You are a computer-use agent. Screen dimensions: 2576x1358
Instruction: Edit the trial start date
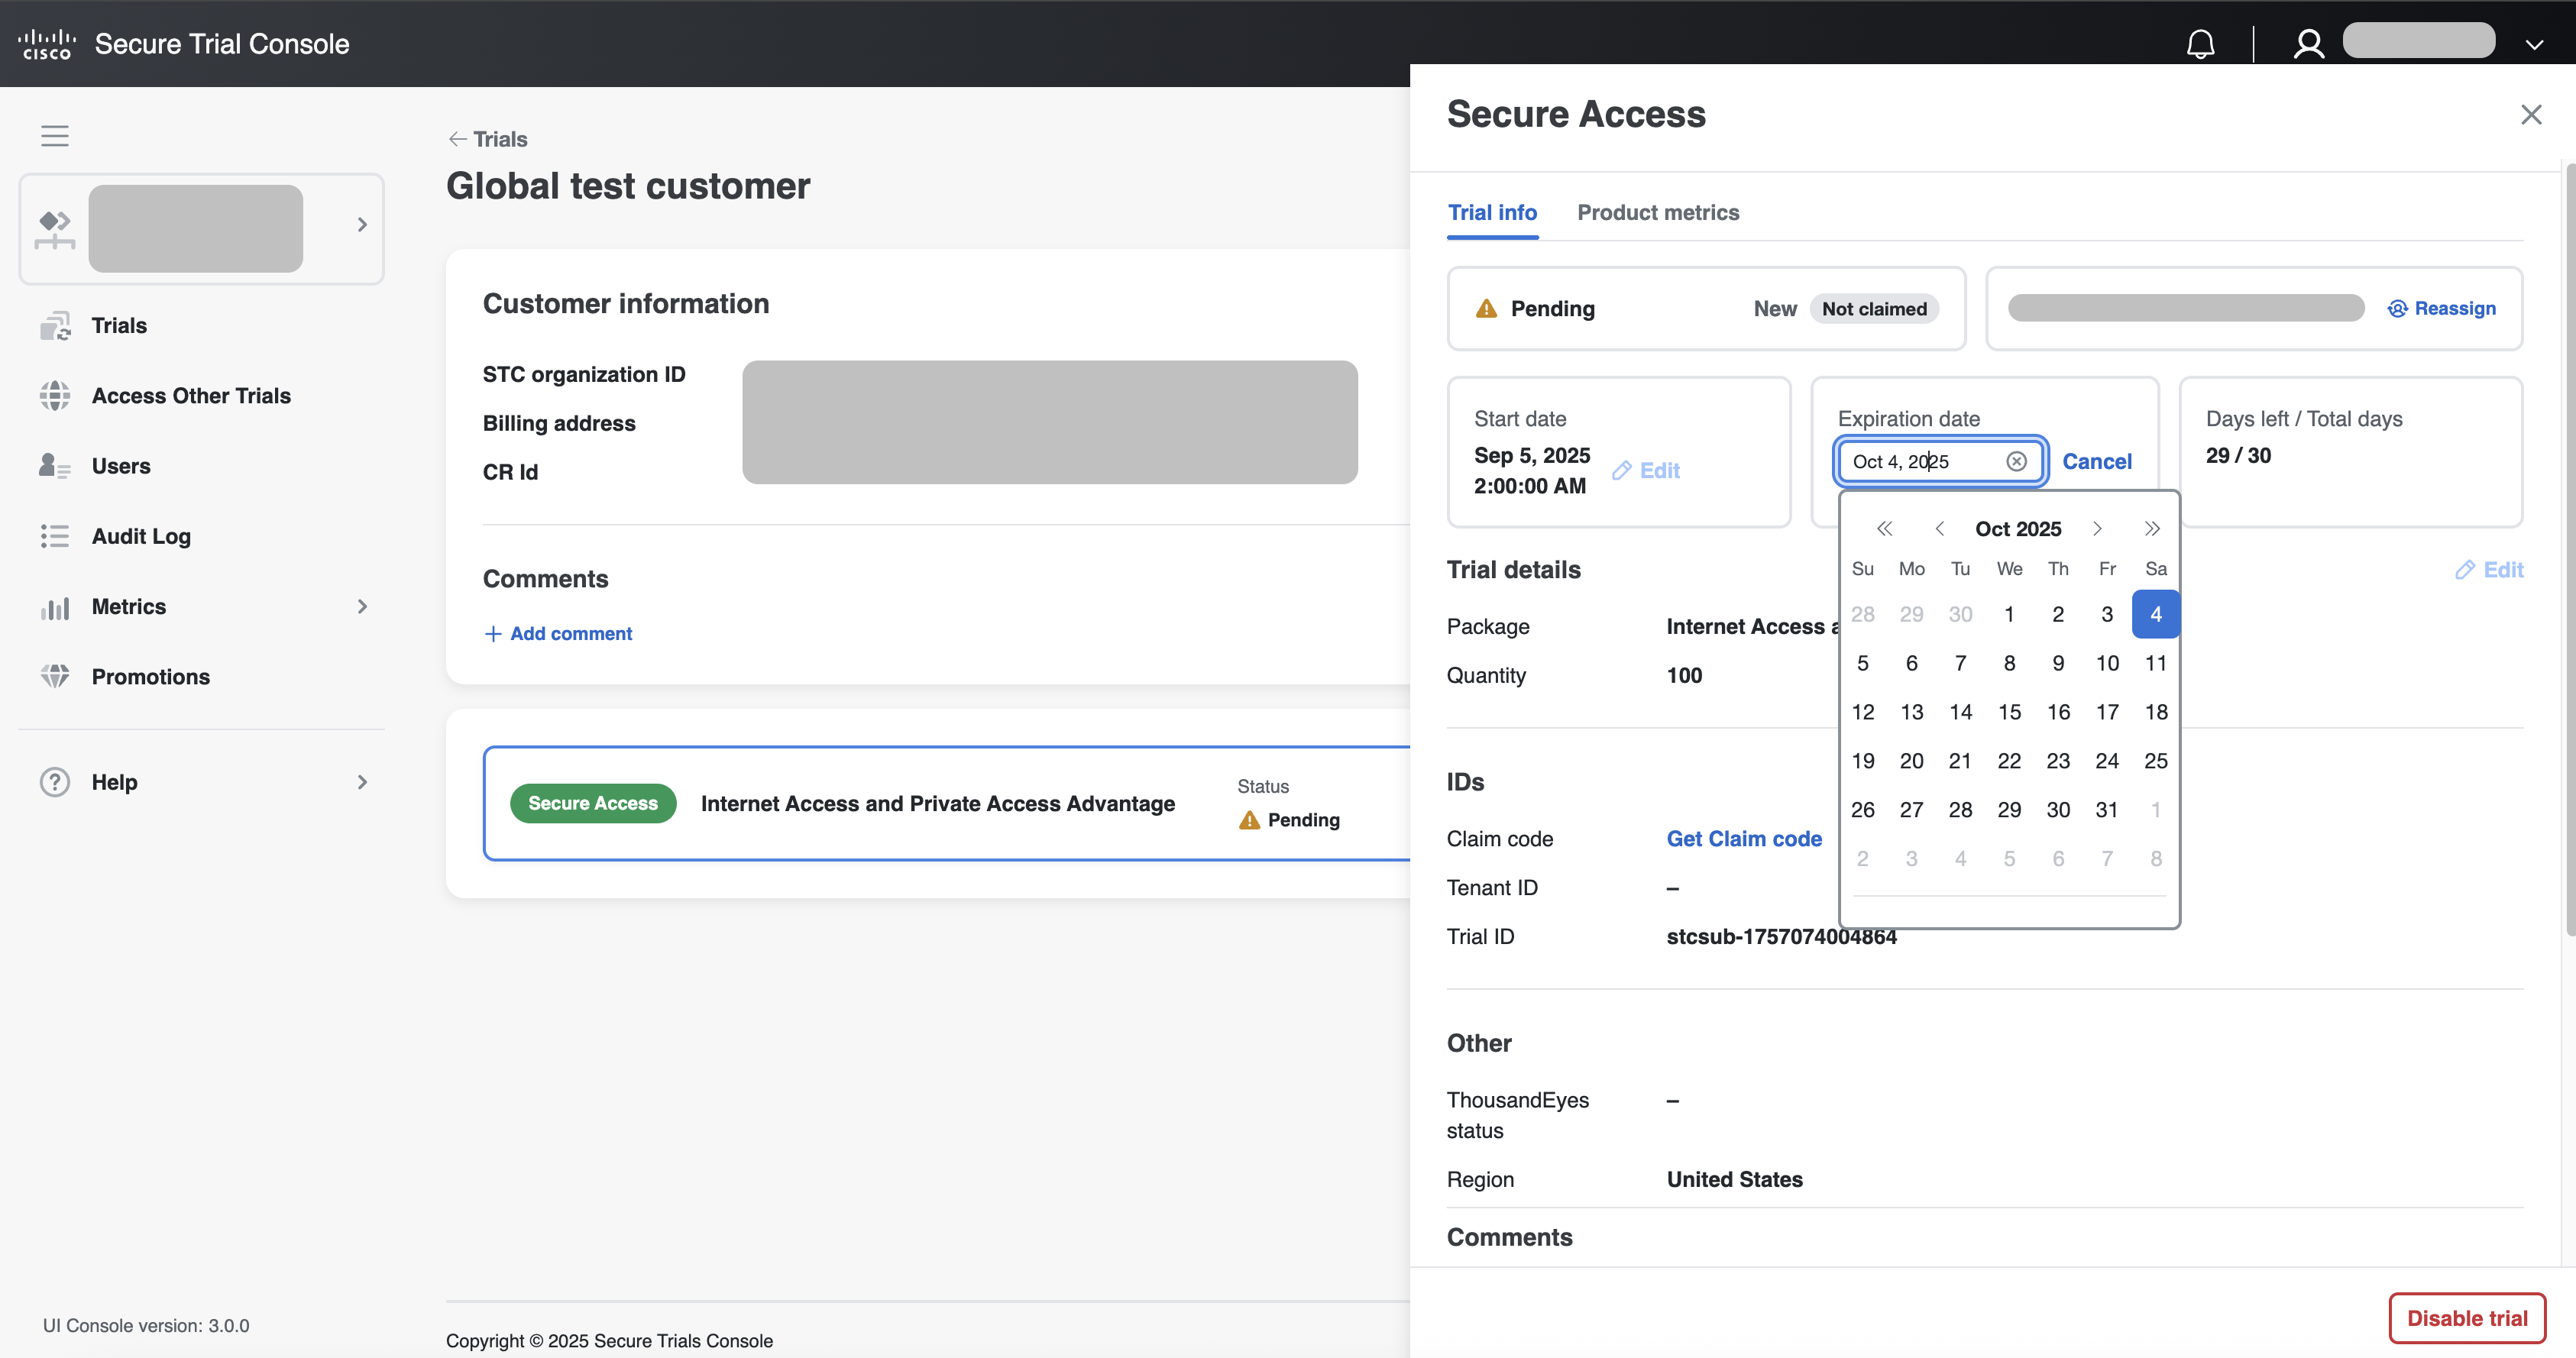(x=1646, y=470)
